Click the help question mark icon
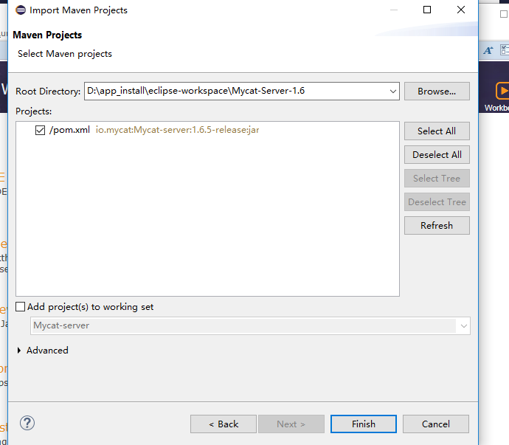This screenshot has height=445, width=509. (x=27, y=424)
